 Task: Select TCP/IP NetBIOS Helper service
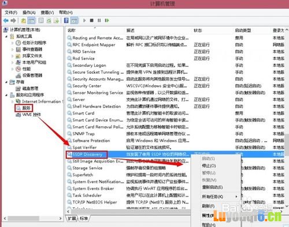pos(95,202)
